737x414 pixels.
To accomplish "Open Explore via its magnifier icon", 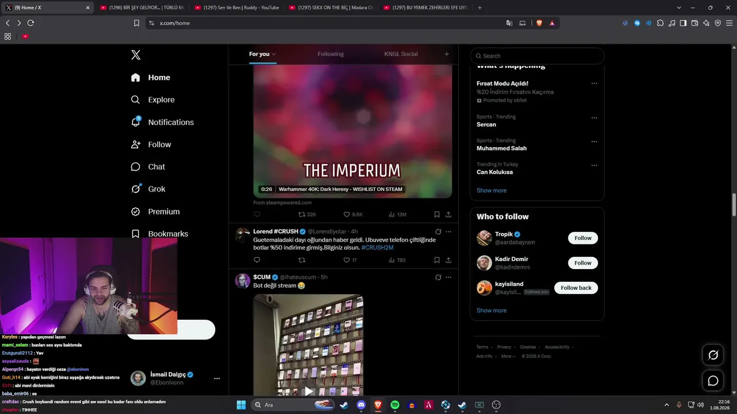I will [x=135, y=99].
